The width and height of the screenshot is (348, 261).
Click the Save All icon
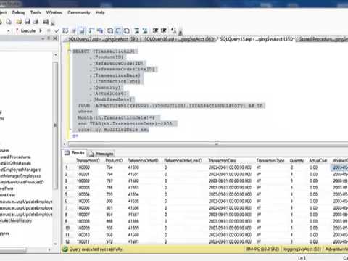(x=36, y=22)
